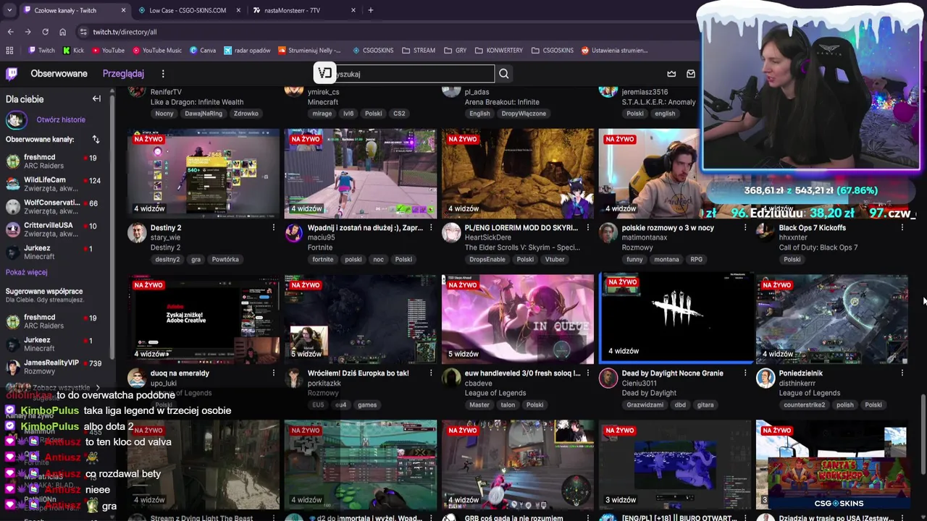Screen dimensions: 927x521
Task: Click the DawajNaRing tag
Action: [203, 114]
